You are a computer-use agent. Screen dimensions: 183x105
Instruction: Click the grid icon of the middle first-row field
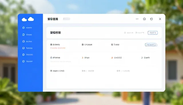point(83,45)
